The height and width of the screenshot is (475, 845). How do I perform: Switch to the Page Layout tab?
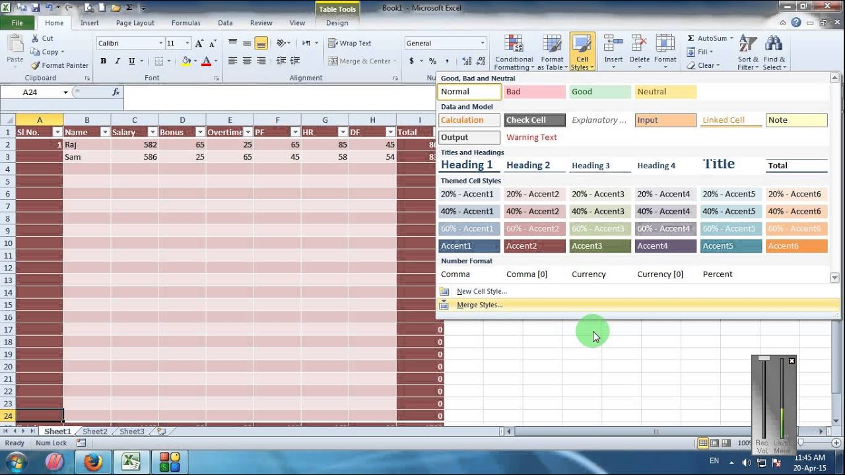point(135,22)
